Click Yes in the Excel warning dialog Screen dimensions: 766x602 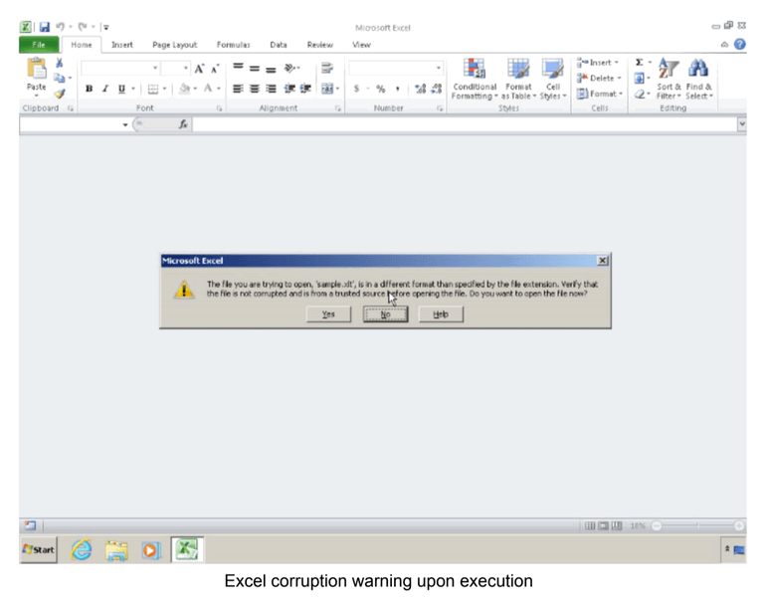(x=328, y=314)
